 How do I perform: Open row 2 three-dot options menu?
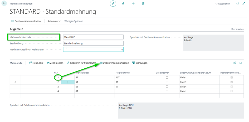68,82
